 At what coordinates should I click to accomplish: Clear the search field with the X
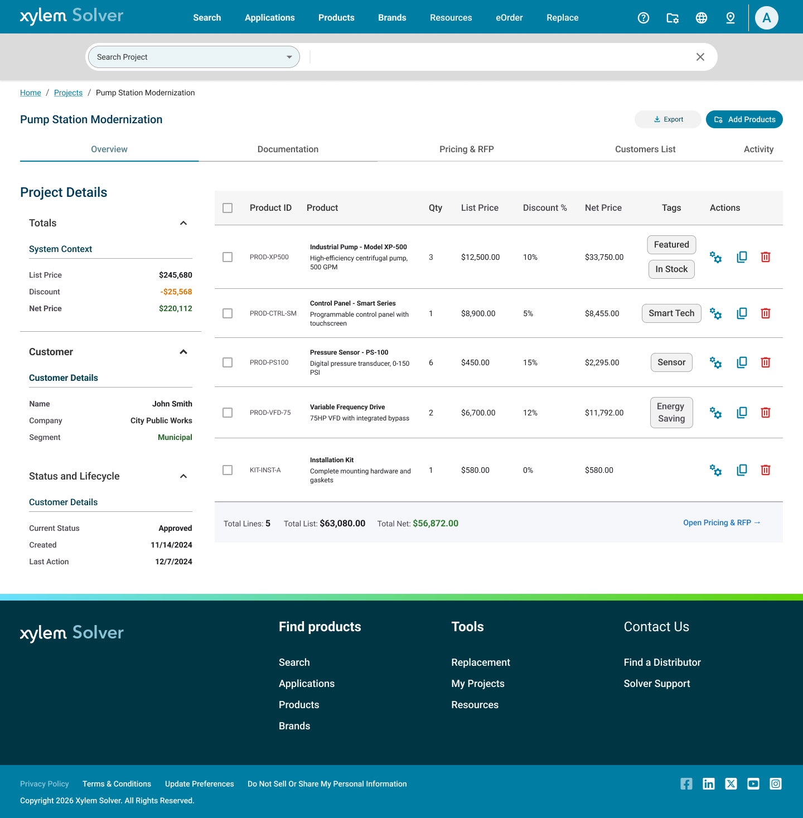[700, 56]
